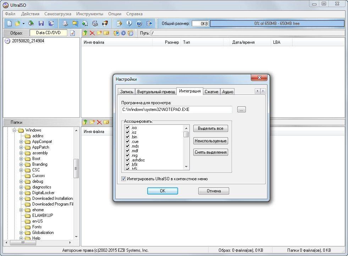Viewport: 348px width, 256px height.
Task: Click the Save As icon
Action: (x=51, y=23)
